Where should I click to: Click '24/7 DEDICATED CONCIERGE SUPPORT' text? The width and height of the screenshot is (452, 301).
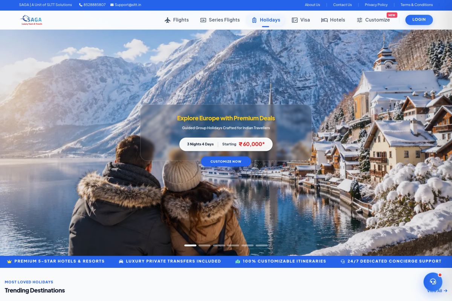(394, 261)
